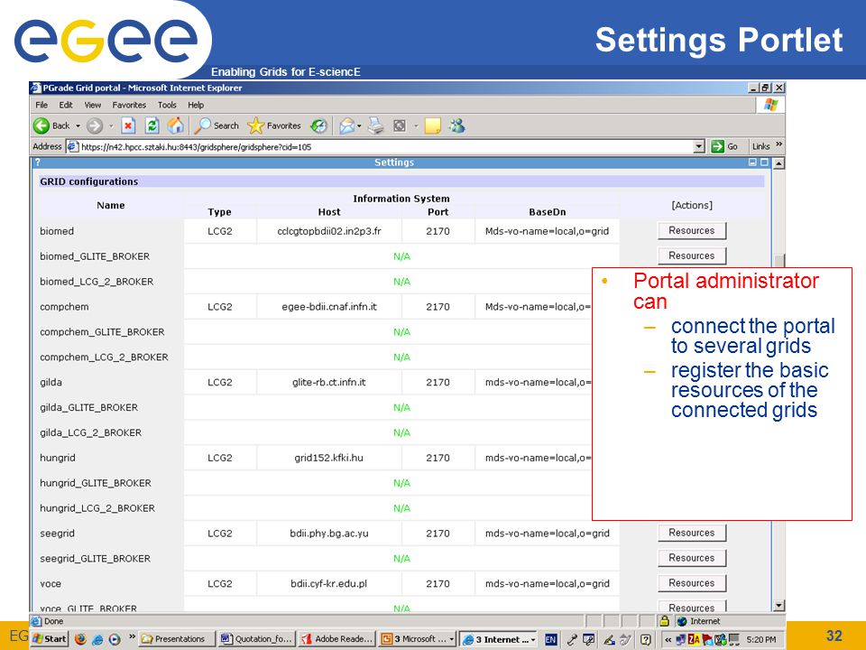Click the EN language indicator

pos(550,639)
